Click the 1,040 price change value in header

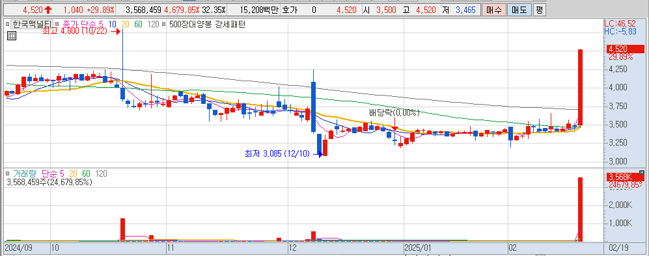(74, 10)
